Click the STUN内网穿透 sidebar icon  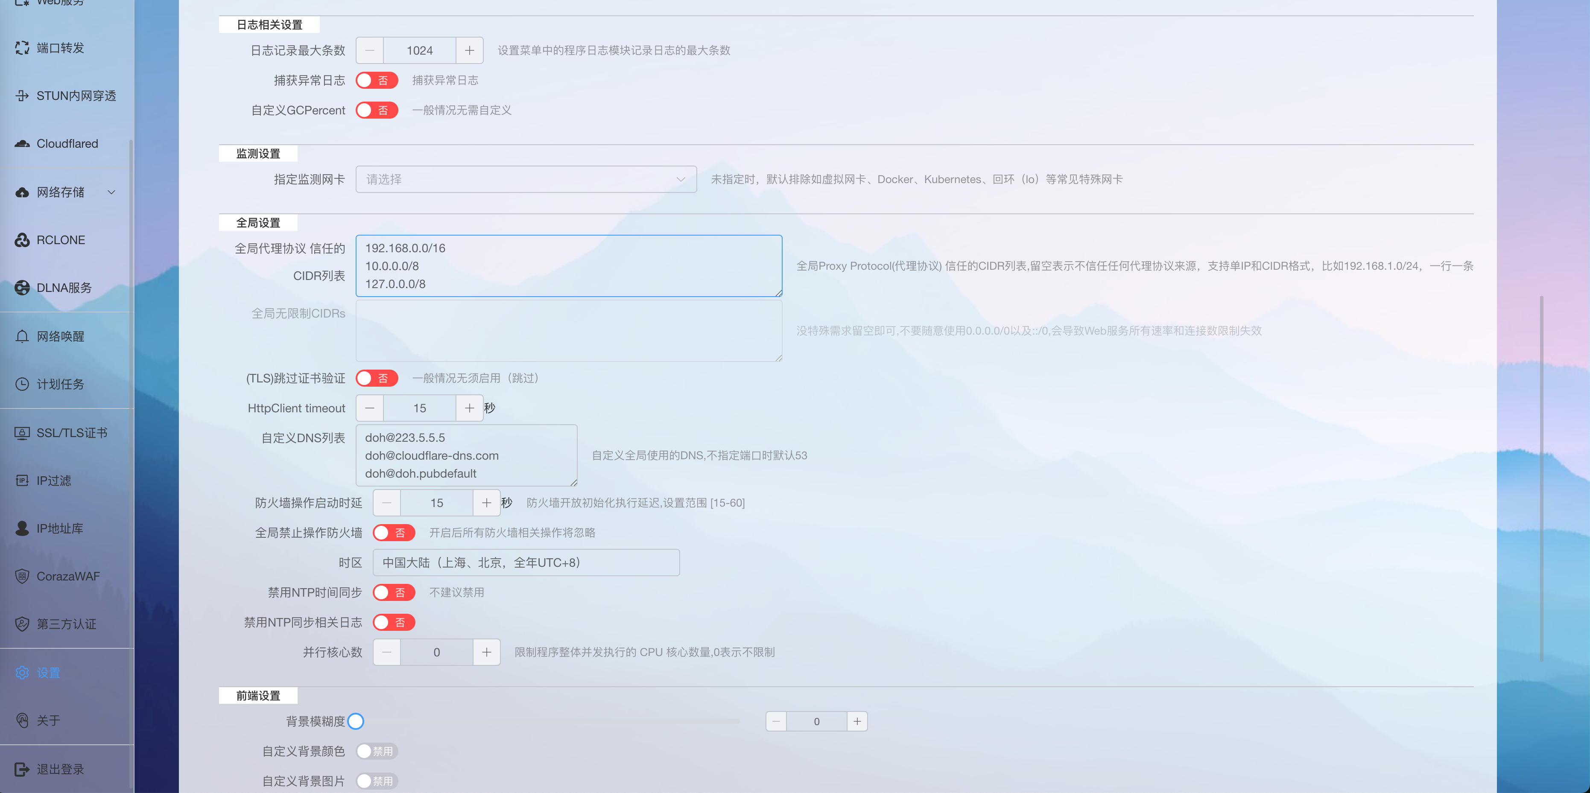tap(22, 96)
